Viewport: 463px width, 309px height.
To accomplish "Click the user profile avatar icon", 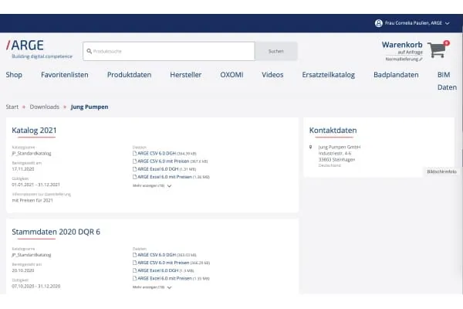I will pyautogui.click(x=378, y=23).
